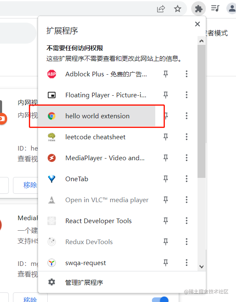236x302 pixels.
Task: Click the scrollbar down arrow
Action: click(x=201, y=267)
